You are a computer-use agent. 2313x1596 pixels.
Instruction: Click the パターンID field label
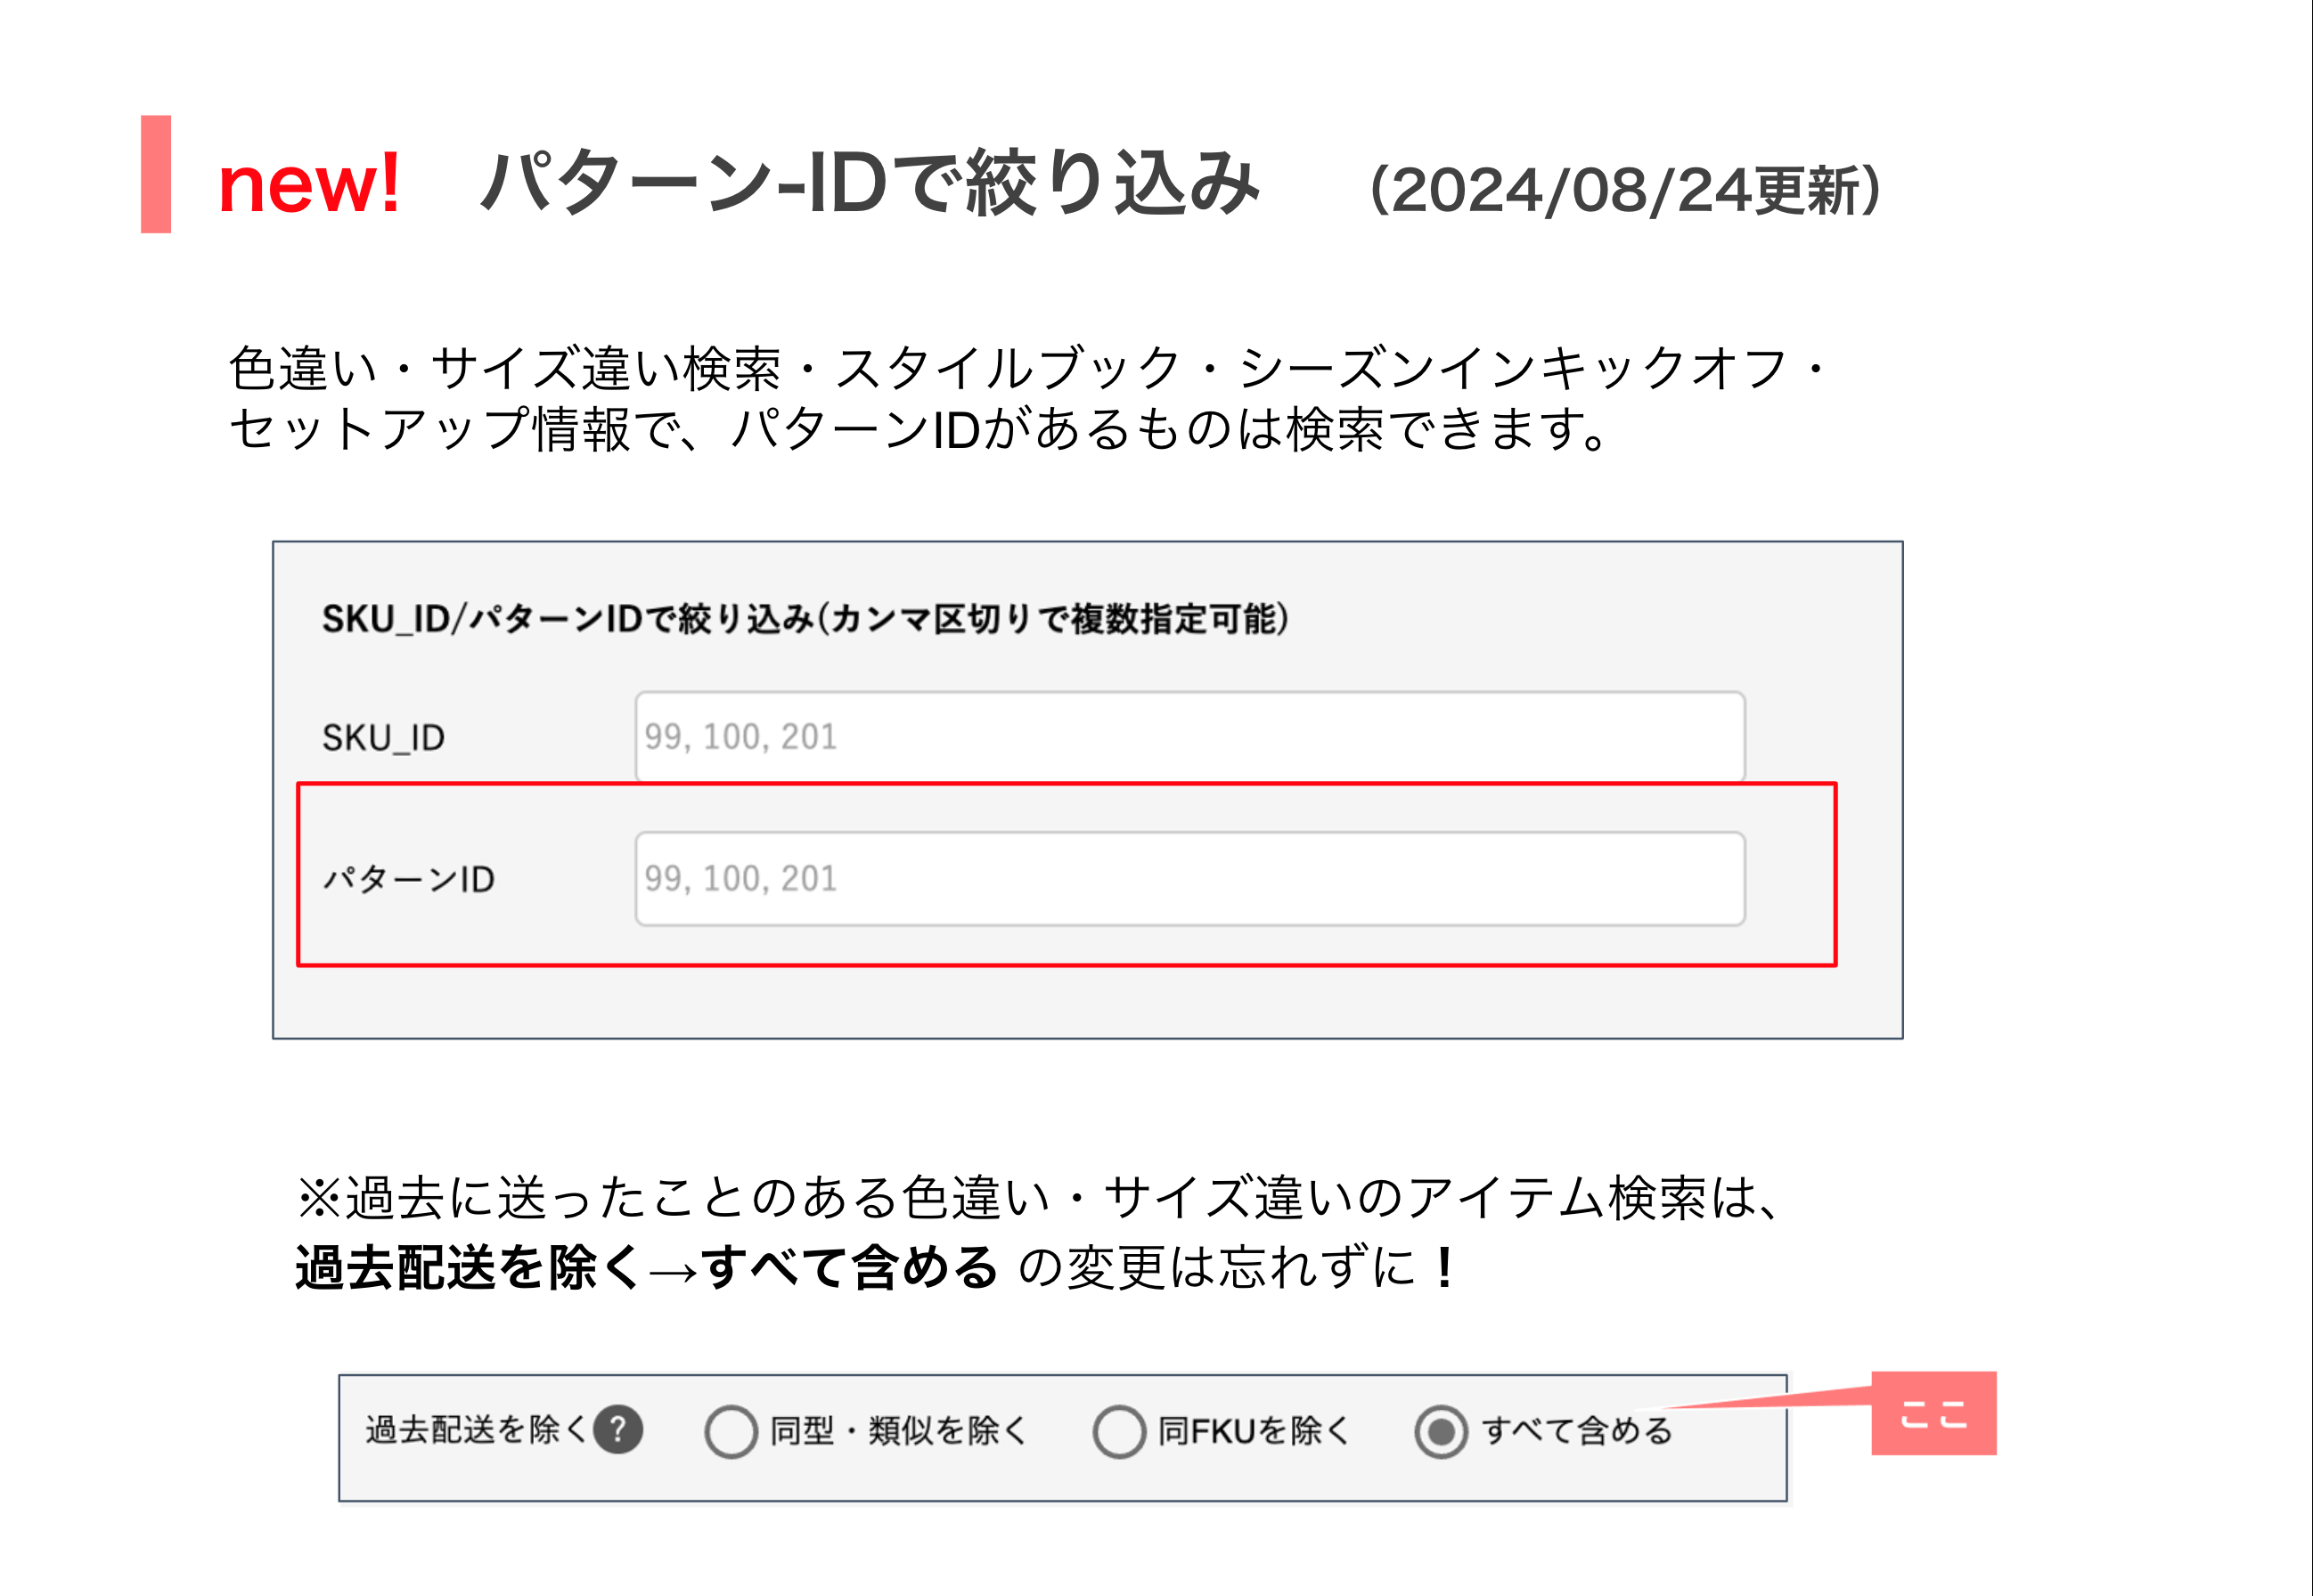[x=408, y=879]
